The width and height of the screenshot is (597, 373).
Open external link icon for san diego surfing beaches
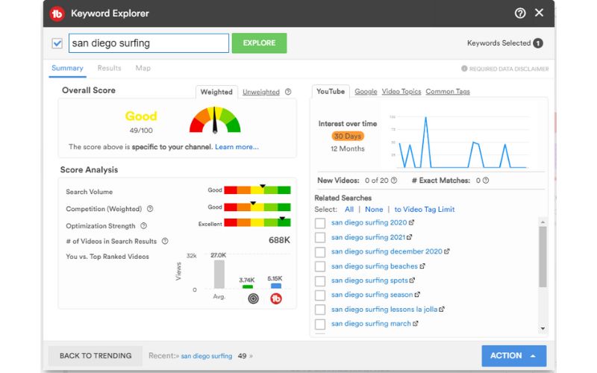[422, 266]
